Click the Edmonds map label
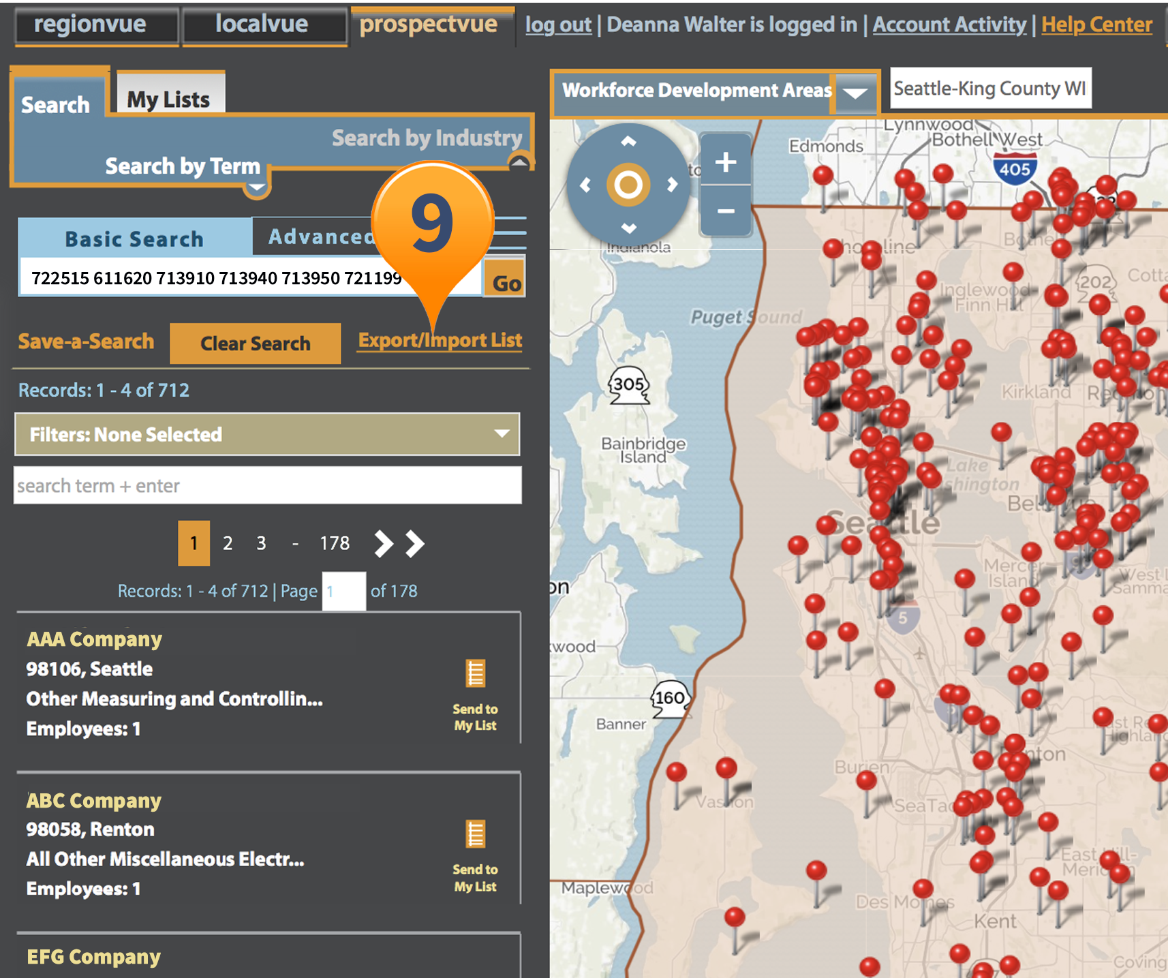 (x=826, y=146)
